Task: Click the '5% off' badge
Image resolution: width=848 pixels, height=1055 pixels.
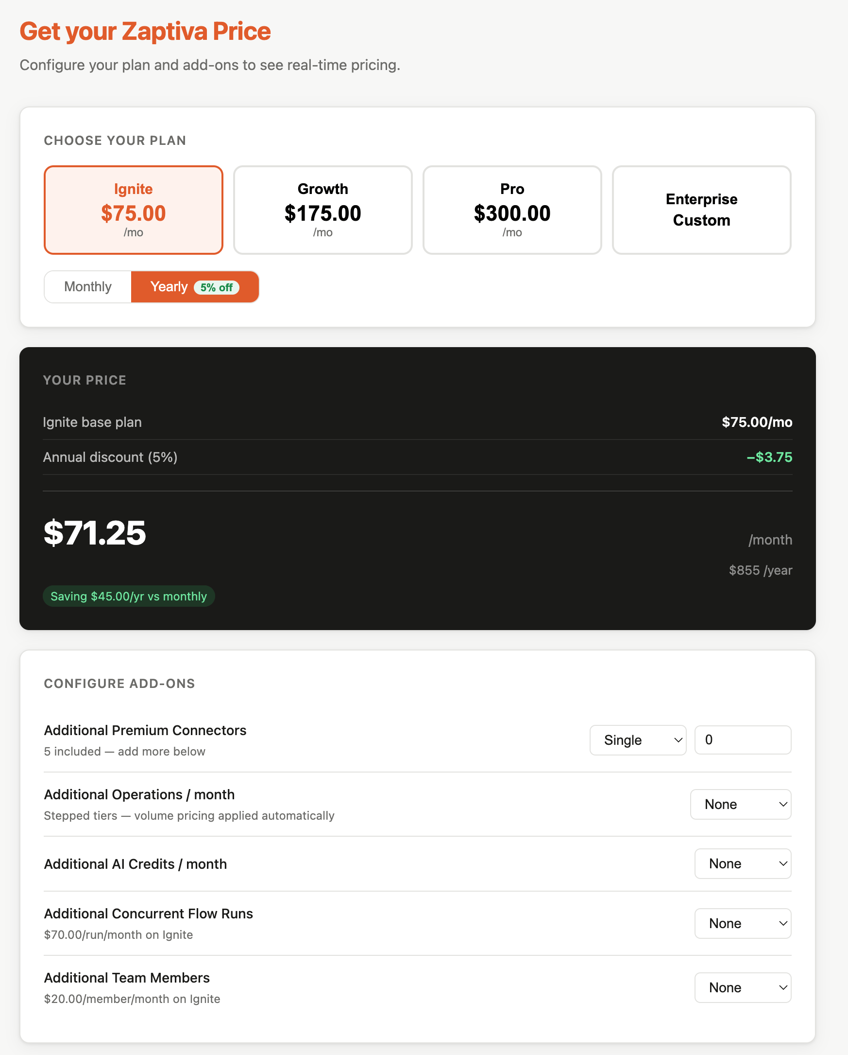Action: tap(217, 287)
